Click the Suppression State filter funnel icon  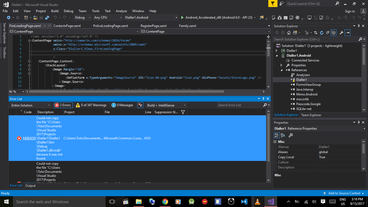[183, 112]
